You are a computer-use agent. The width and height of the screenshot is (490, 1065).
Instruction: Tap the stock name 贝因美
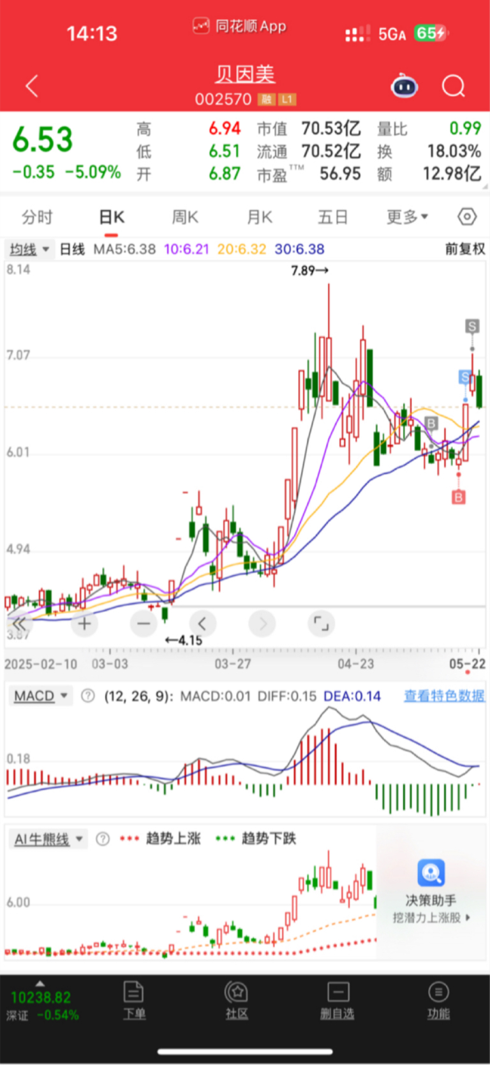[x=245, y=74]
